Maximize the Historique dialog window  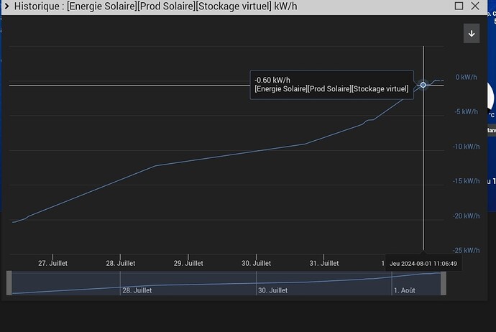click(x=459, y=6)
